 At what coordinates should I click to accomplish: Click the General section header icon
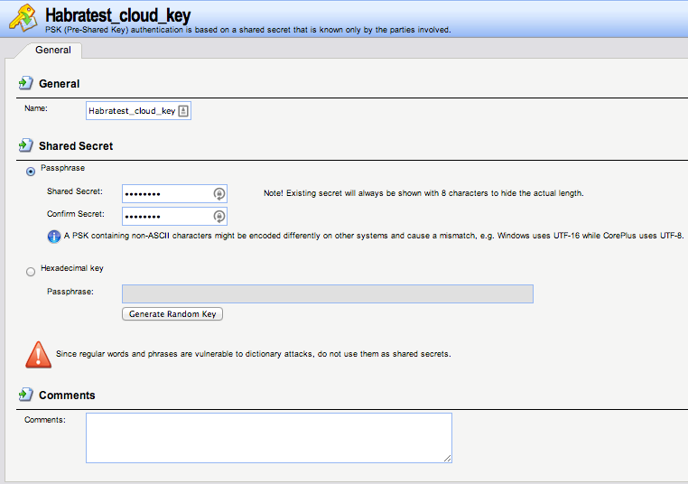coord(26,83)
